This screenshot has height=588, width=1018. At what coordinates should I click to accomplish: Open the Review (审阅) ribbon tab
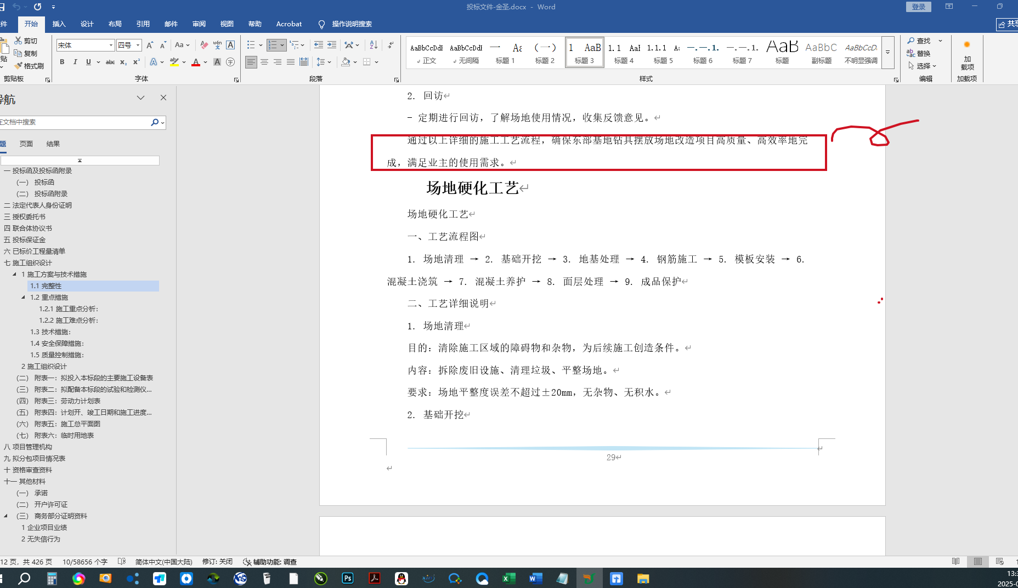pos(199,24)
